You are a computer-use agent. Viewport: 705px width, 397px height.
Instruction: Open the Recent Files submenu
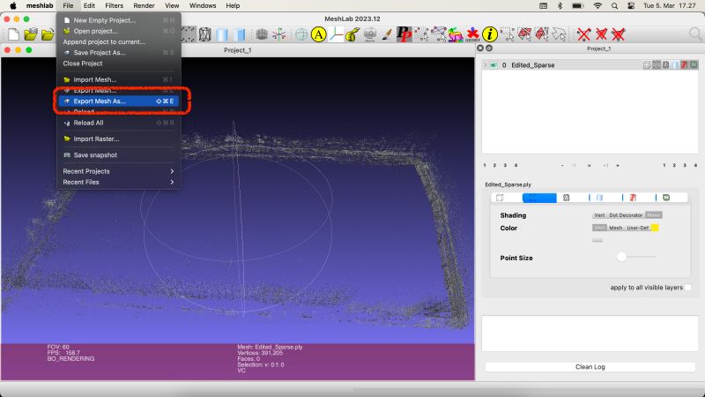pyautogui.click(x=119, y=182)
